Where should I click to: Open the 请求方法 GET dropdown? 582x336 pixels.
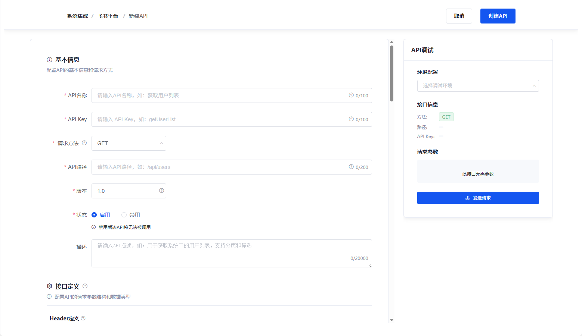(129, 143)
